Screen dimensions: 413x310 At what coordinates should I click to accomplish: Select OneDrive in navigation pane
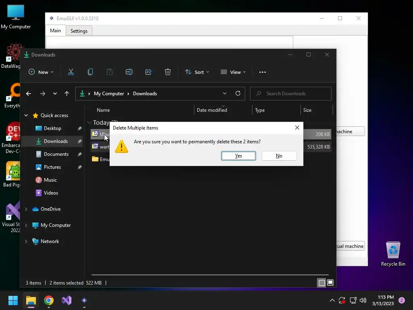pyautogui.click(x=50, y=209)
